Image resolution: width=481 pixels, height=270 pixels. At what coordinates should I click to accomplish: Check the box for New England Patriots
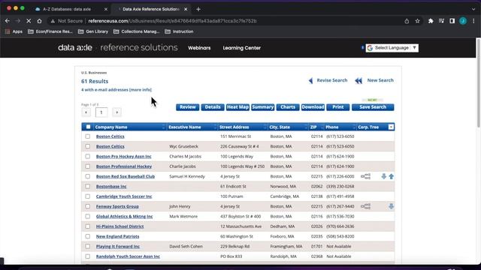pyautogui.click(x=88, y=236)
